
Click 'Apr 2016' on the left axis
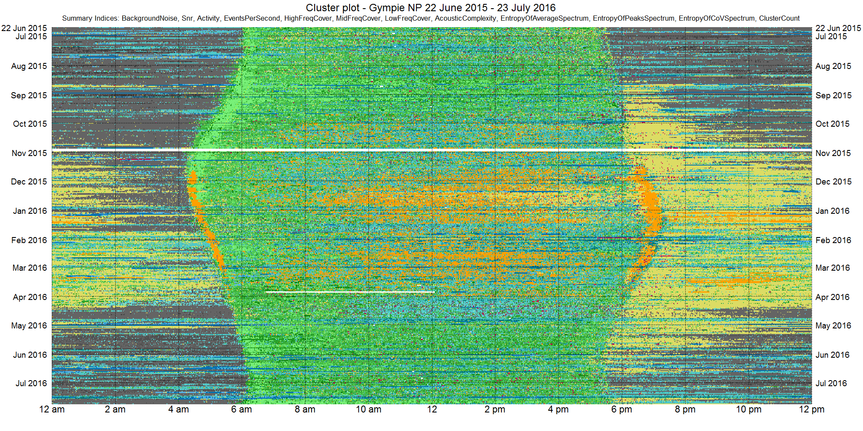coord(30,297)
